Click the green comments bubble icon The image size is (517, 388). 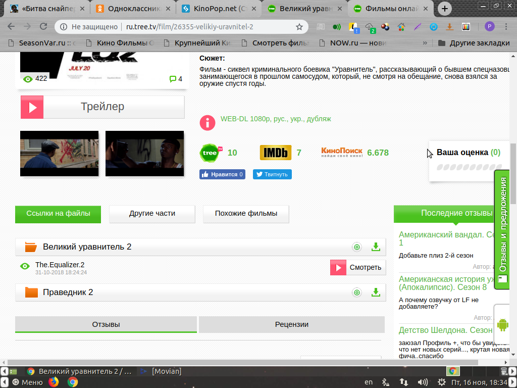pos(173,79)
